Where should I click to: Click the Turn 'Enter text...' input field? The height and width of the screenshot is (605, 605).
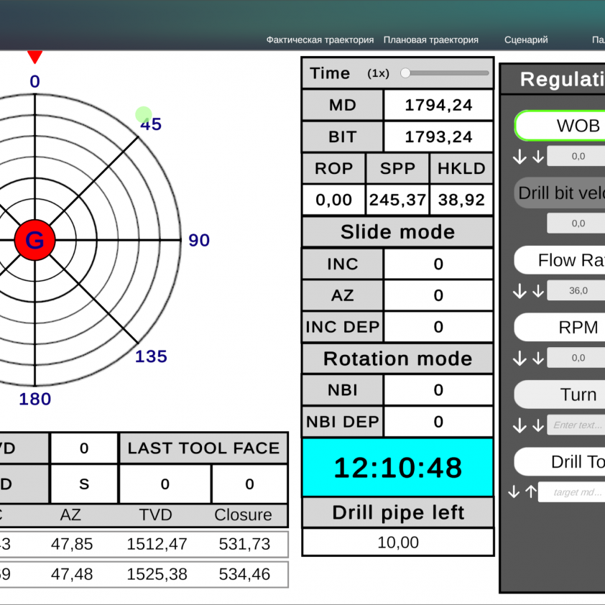point(576,425)
